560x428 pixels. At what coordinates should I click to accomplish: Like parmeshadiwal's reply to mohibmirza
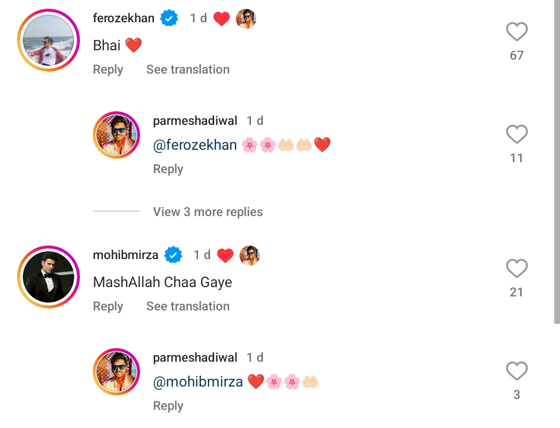pos(516,372)
